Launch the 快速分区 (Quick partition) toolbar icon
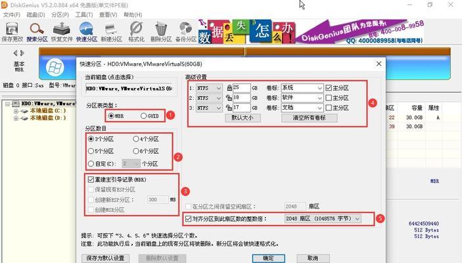The height and width of the screenshot is (263, 462). coord(86,32)
